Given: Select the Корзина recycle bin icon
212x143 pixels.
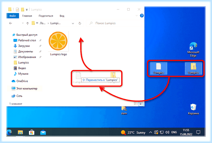Looking at the screenshot, I should tap(193, 109).
